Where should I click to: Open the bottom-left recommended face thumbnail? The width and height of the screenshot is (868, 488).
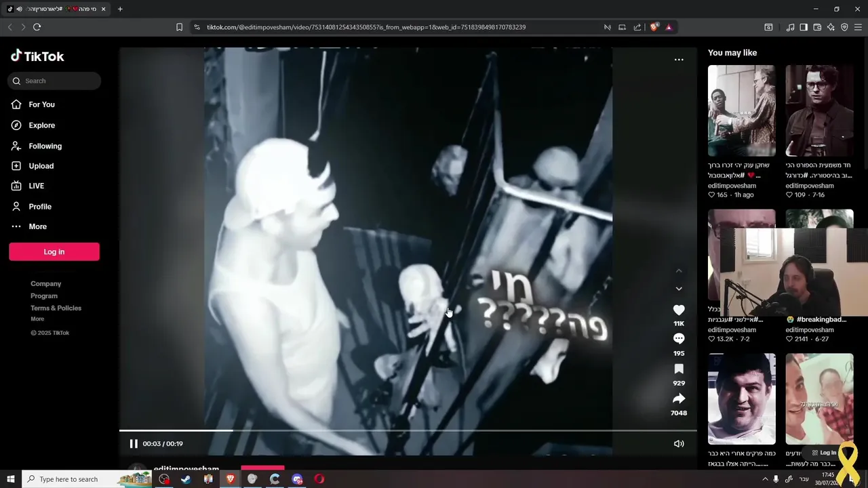click(741, 399)
